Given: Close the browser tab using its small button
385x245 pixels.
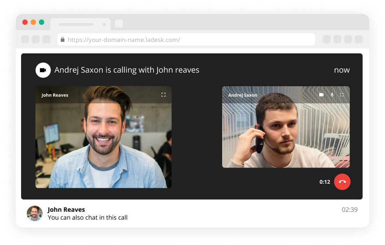Looking at the screenshot, I should [x=104, y=24].
